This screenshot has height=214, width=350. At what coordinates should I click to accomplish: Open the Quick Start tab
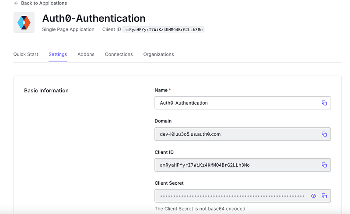pyautogui.click(x=26, y=54)
